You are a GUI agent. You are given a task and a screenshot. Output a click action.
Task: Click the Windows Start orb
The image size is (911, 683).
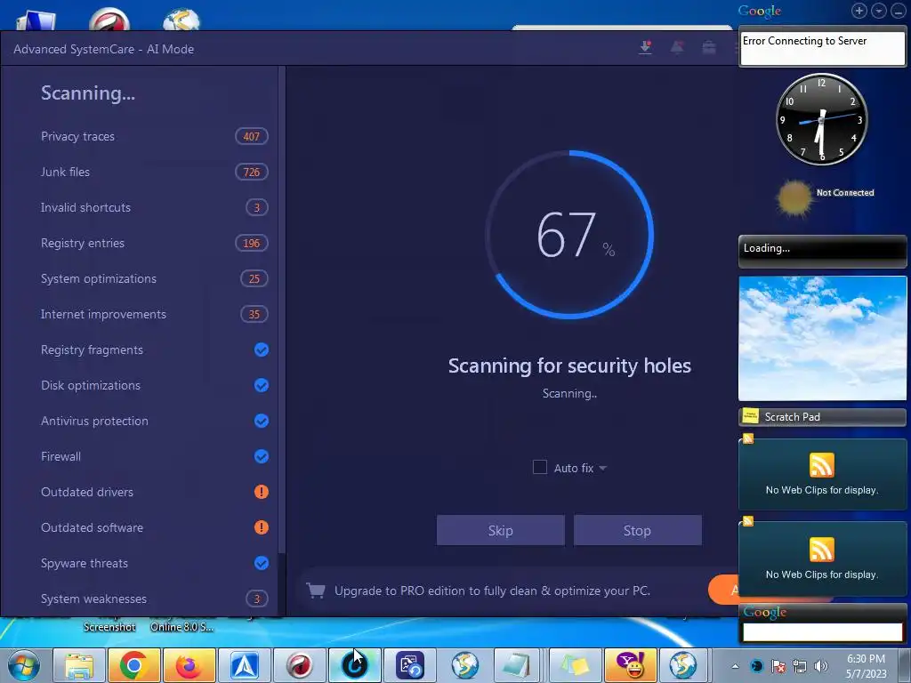(24, 665)
